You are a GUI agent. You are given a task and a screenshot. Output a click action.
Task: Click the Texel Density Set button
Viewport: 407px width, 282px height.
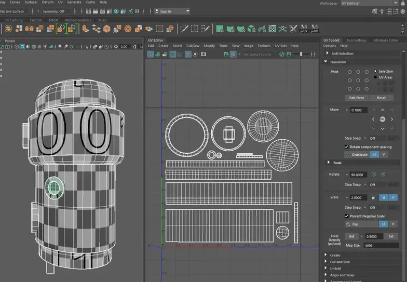pos(391,236)
